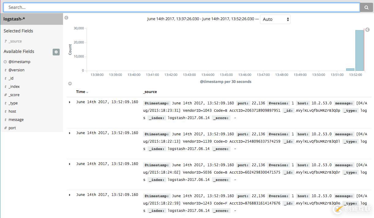This screenshot has height=218, width=374.
Task: Collapse the histogram using the up chevron
Action: pyautogui.click(x=70, y=83)
